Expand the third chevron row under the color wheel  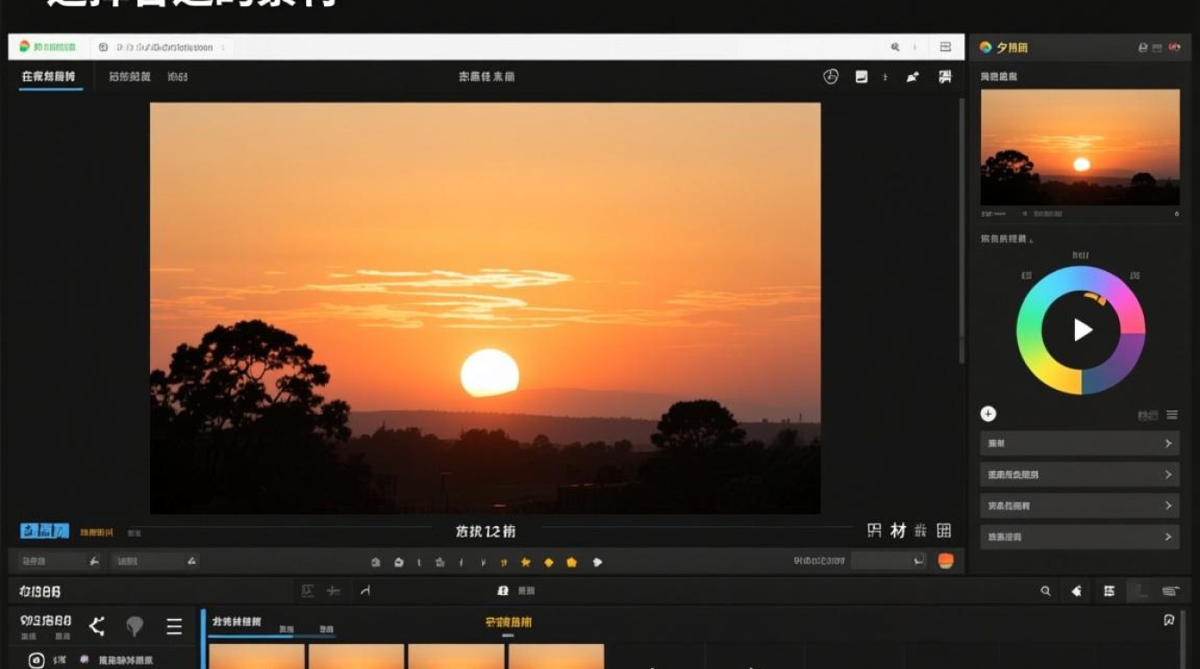[x=1079, y=506]
